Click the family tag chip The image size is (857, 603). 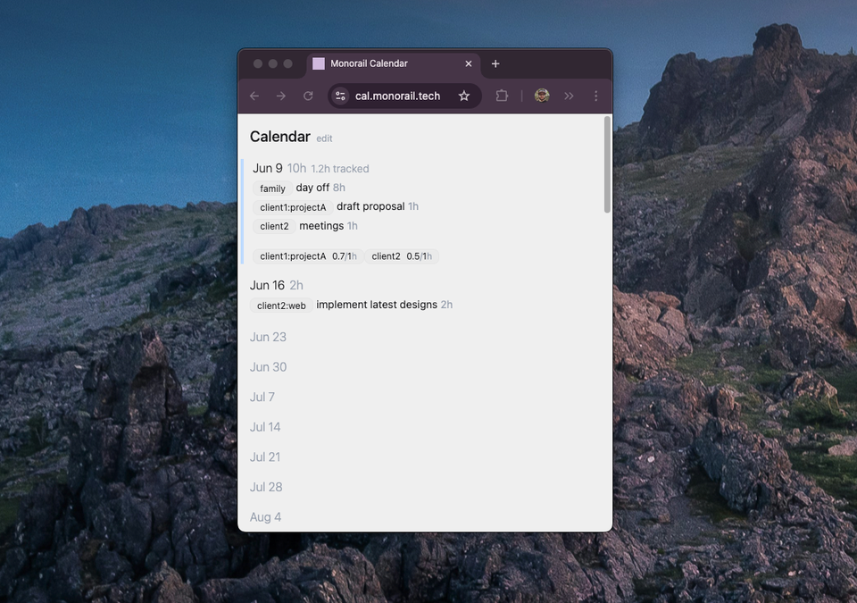pyautogui.click(x=271, y=188)
